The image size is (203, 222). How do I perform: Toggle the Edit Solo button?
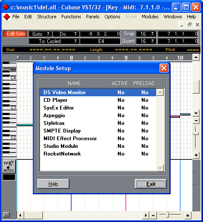pyautogui.click(x=15, y=34)
